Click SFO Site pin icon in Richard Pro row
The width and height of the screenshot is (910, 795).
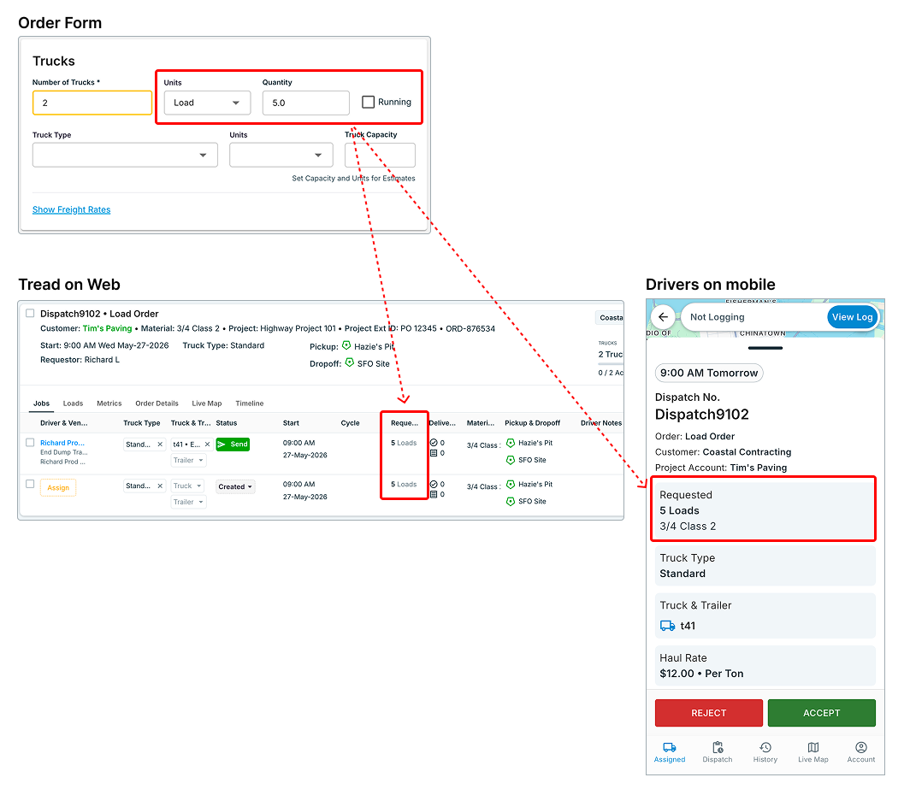(510, 460)
